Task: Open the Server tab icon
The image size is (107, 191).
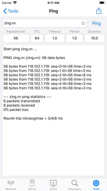Action: click(32, 183)
